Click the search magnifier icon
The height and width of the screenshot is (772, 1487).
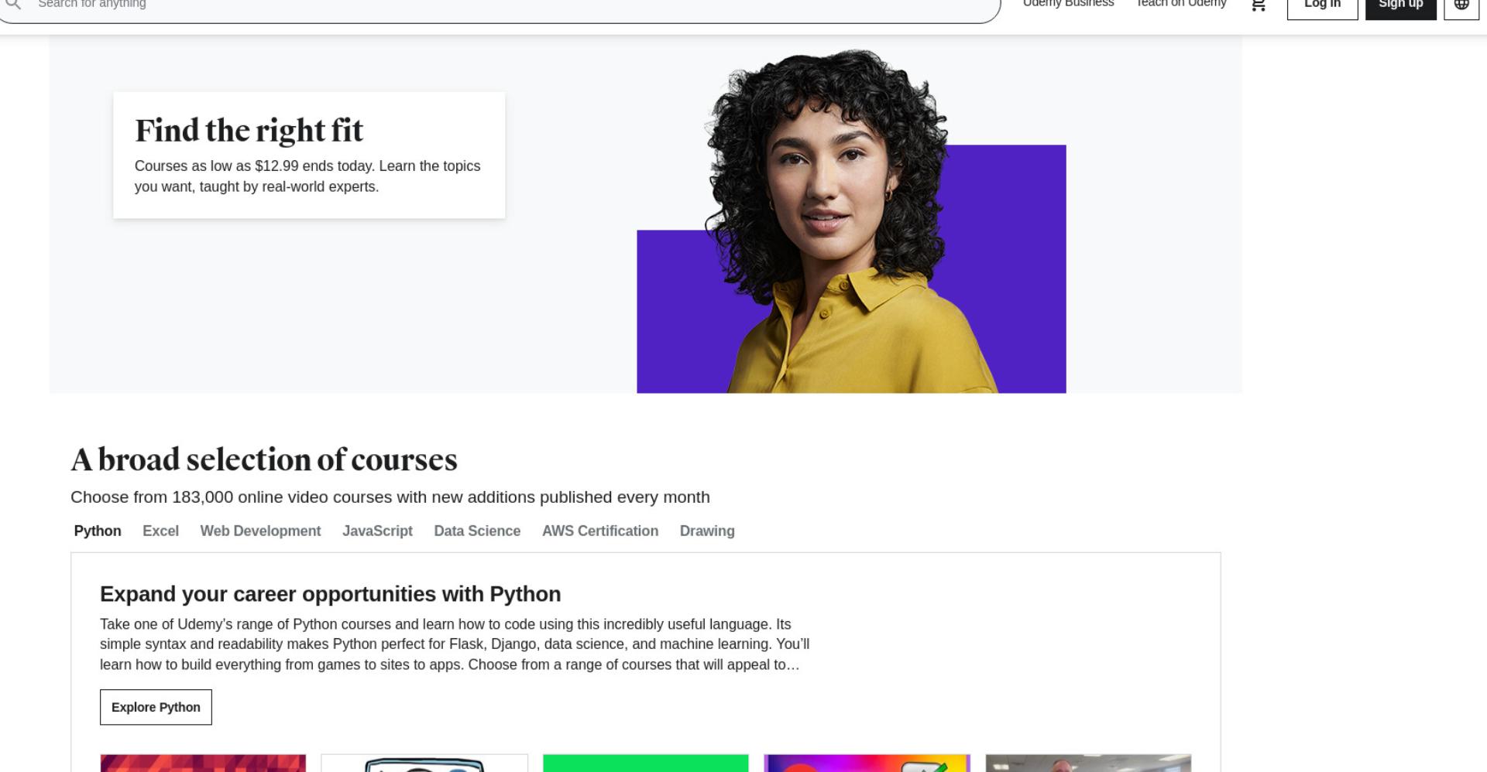pos(12,4)
